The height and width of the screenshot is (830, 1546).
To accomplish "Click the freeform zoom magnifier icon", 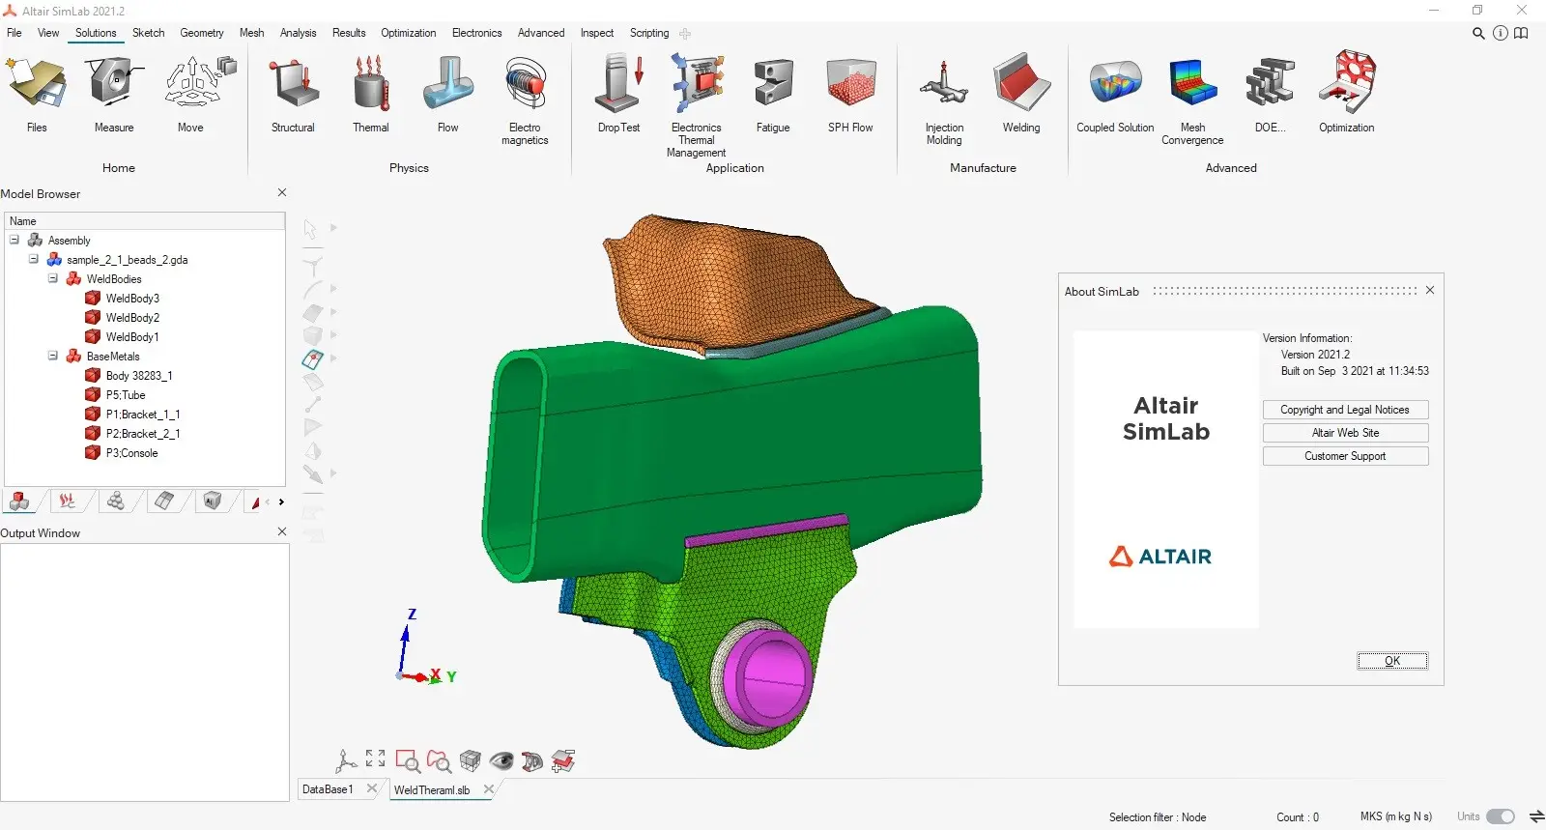I will 439,761.
